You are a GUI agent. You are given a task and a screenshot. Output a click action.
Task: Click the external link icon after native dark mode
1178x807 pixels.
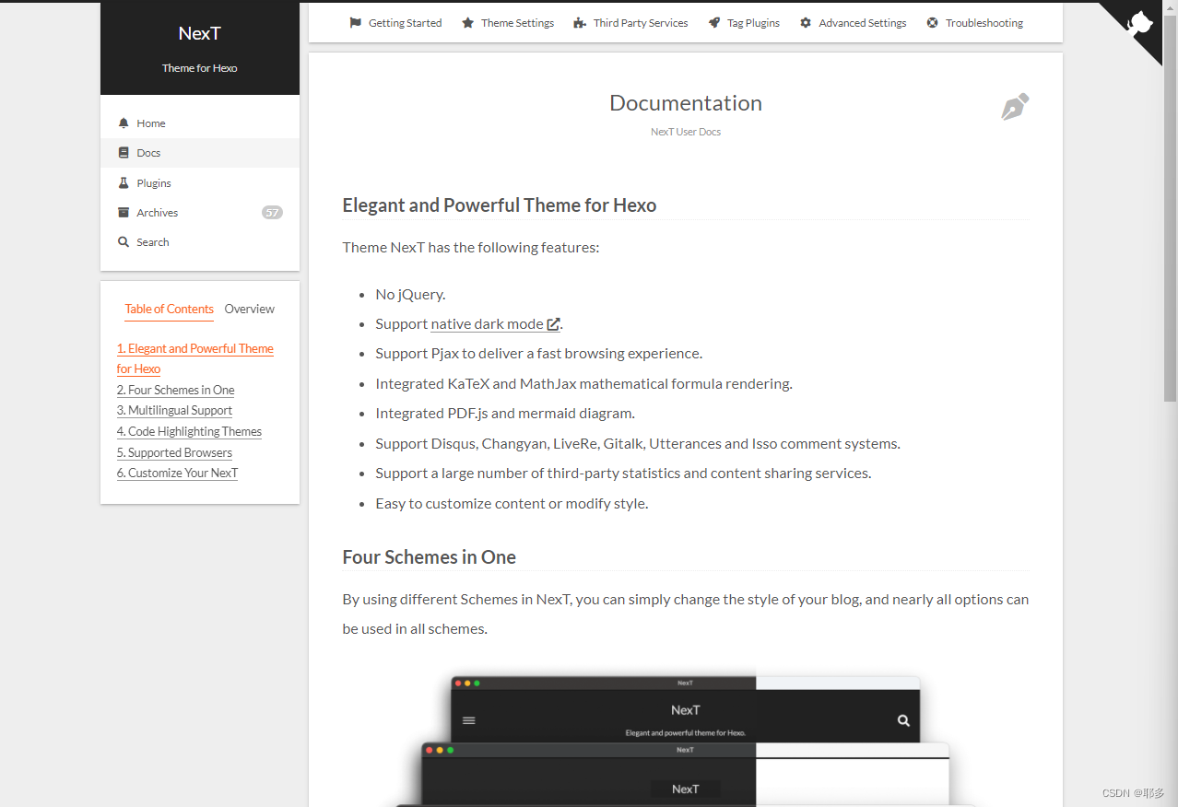553,324
